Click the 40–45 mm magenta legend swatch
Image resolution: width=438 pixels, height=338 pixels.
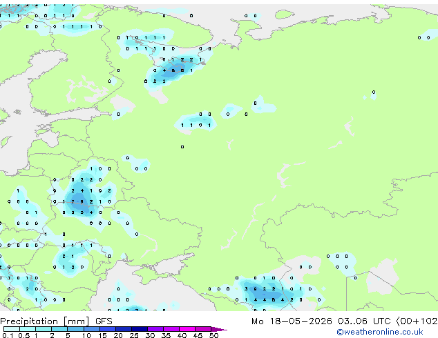[x=187, y=329]
